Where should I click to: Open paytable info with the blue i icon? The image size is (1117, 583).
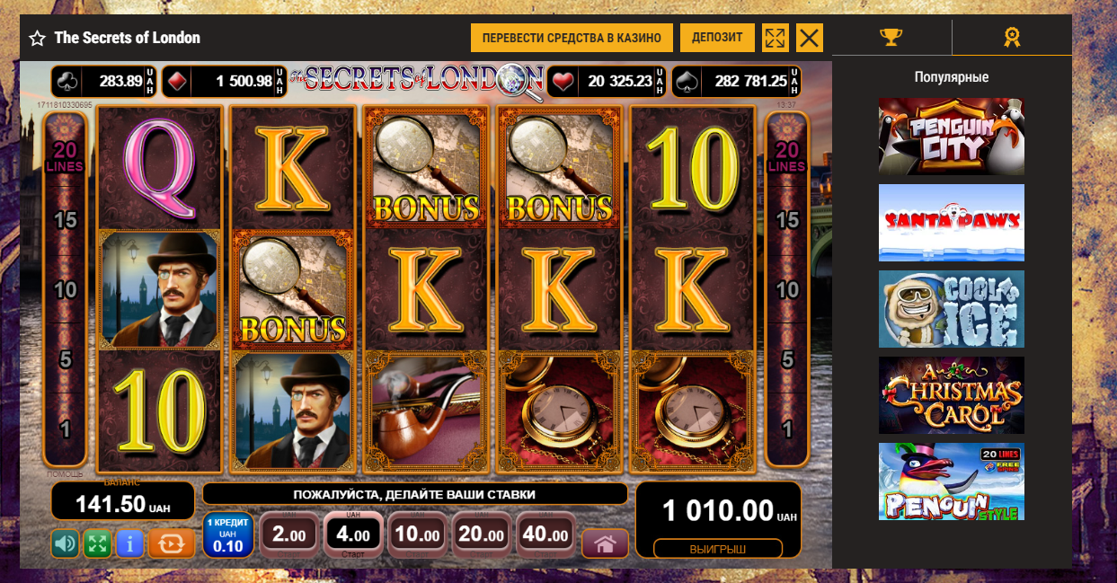(x=130, y=543)
